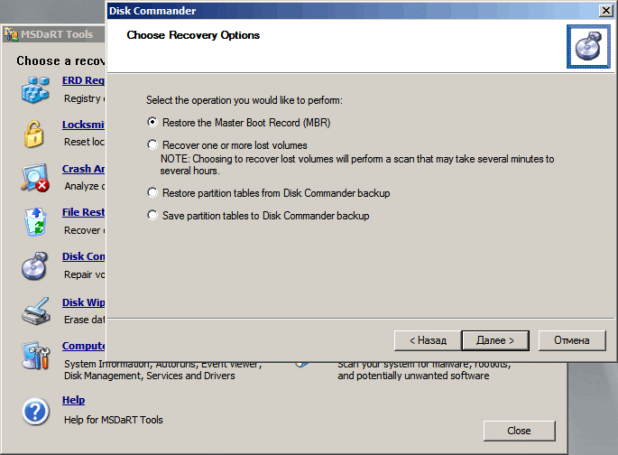Click the NOTE text about scanning lost volumes
Image resolution: width=618 pixels, height=455 pixels.
coord(357,165)
